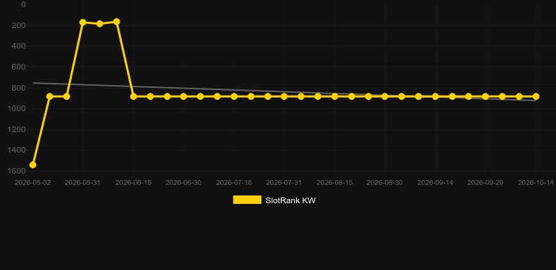Image resolution: width=556 pixels, height=270 pixels.
Task: Select the data point for 2026-07-31
Action: [x=284, y=96]
